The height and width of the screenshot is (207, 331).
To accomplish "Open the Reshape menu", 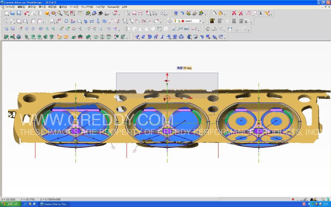I will click(x=113, y=7).
